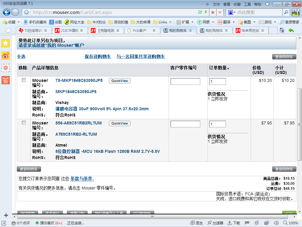The width and height of the screenshot is (302, 227).
Task: Click QuickView for 556-A89C51RB2RLTUM
Action: click(120, 123)
